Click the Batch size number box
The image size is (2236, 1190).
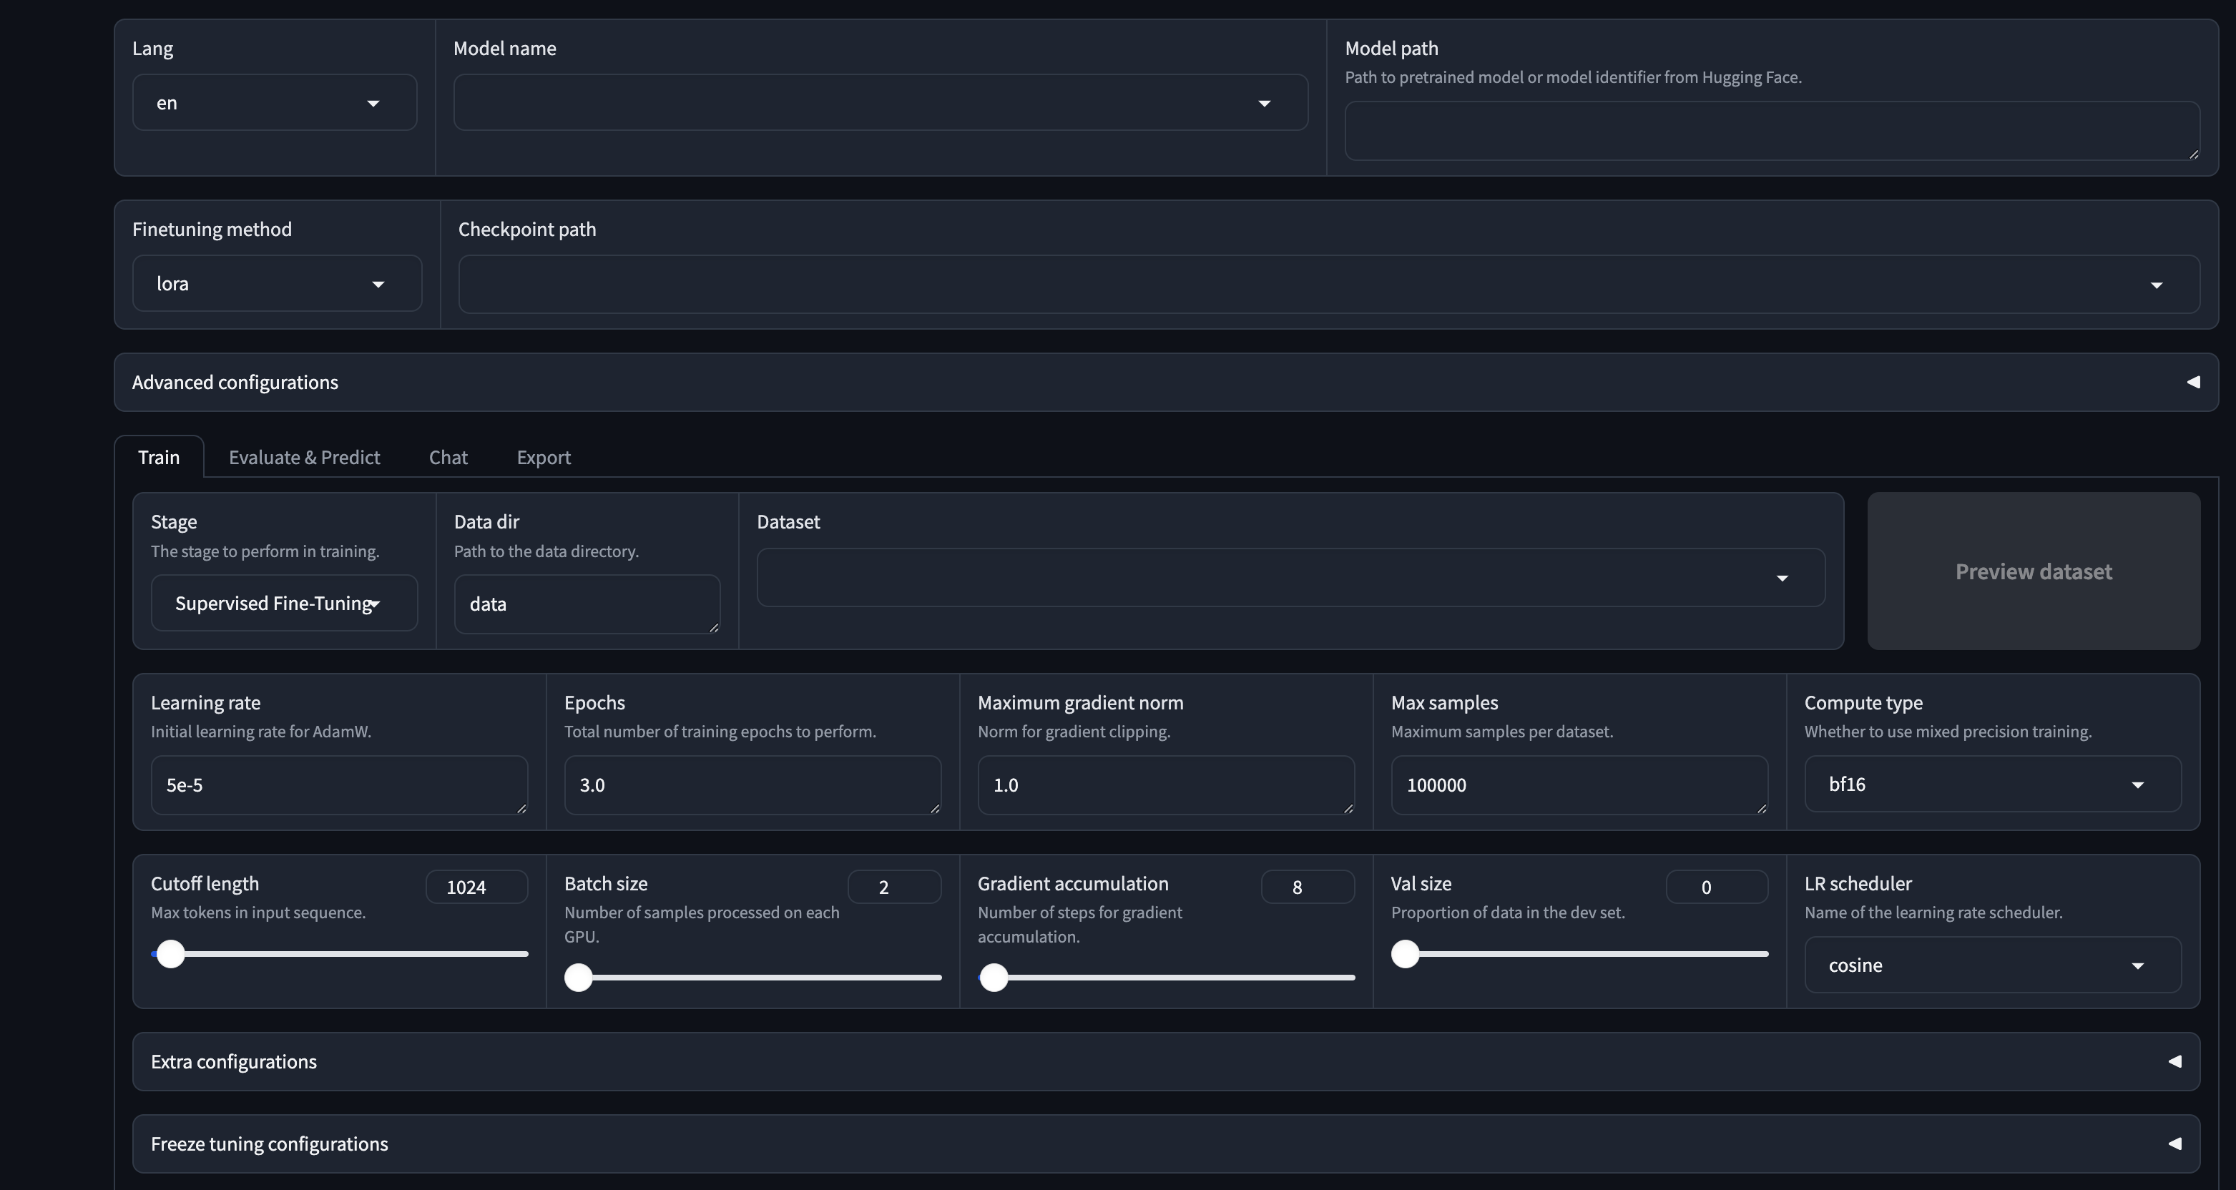click(893, 887)
